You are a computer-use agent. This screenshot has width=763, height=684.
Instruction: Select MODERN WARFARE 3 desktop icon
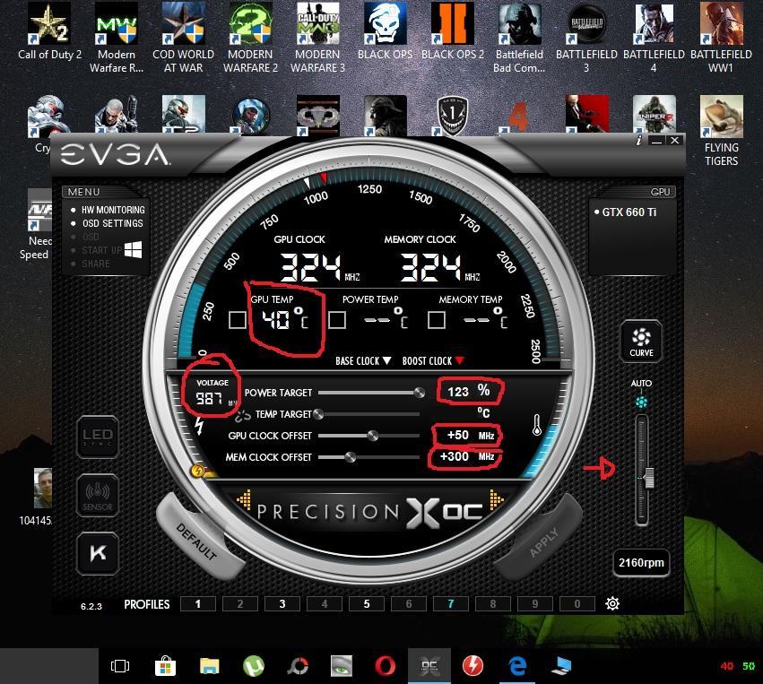[317, 38]
